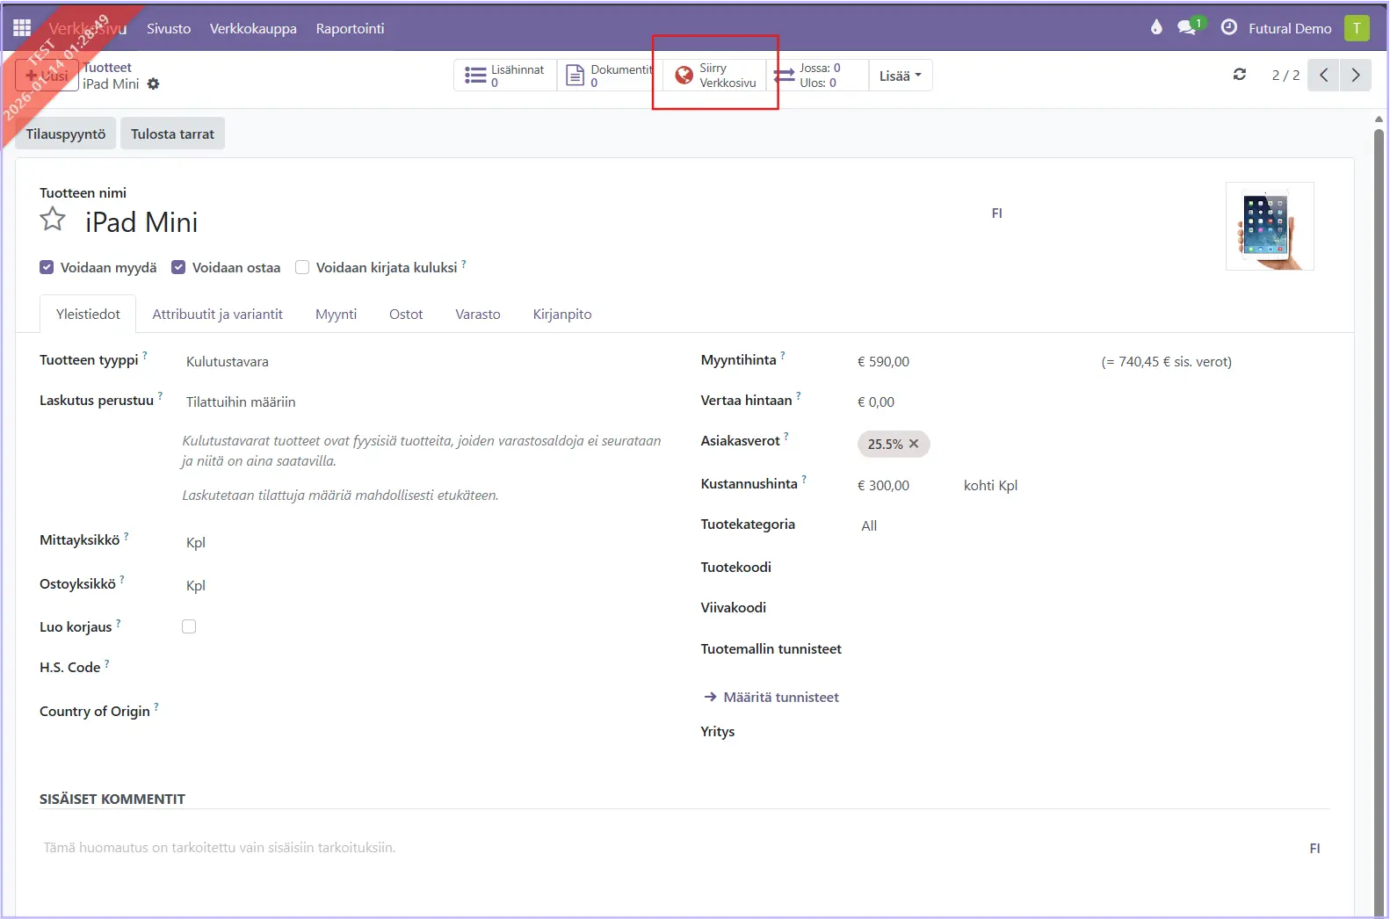The width and height of the screenshot is (1390, 919).
Task: Expand the Lisää dropdown
Action: (x=900, y=76)
